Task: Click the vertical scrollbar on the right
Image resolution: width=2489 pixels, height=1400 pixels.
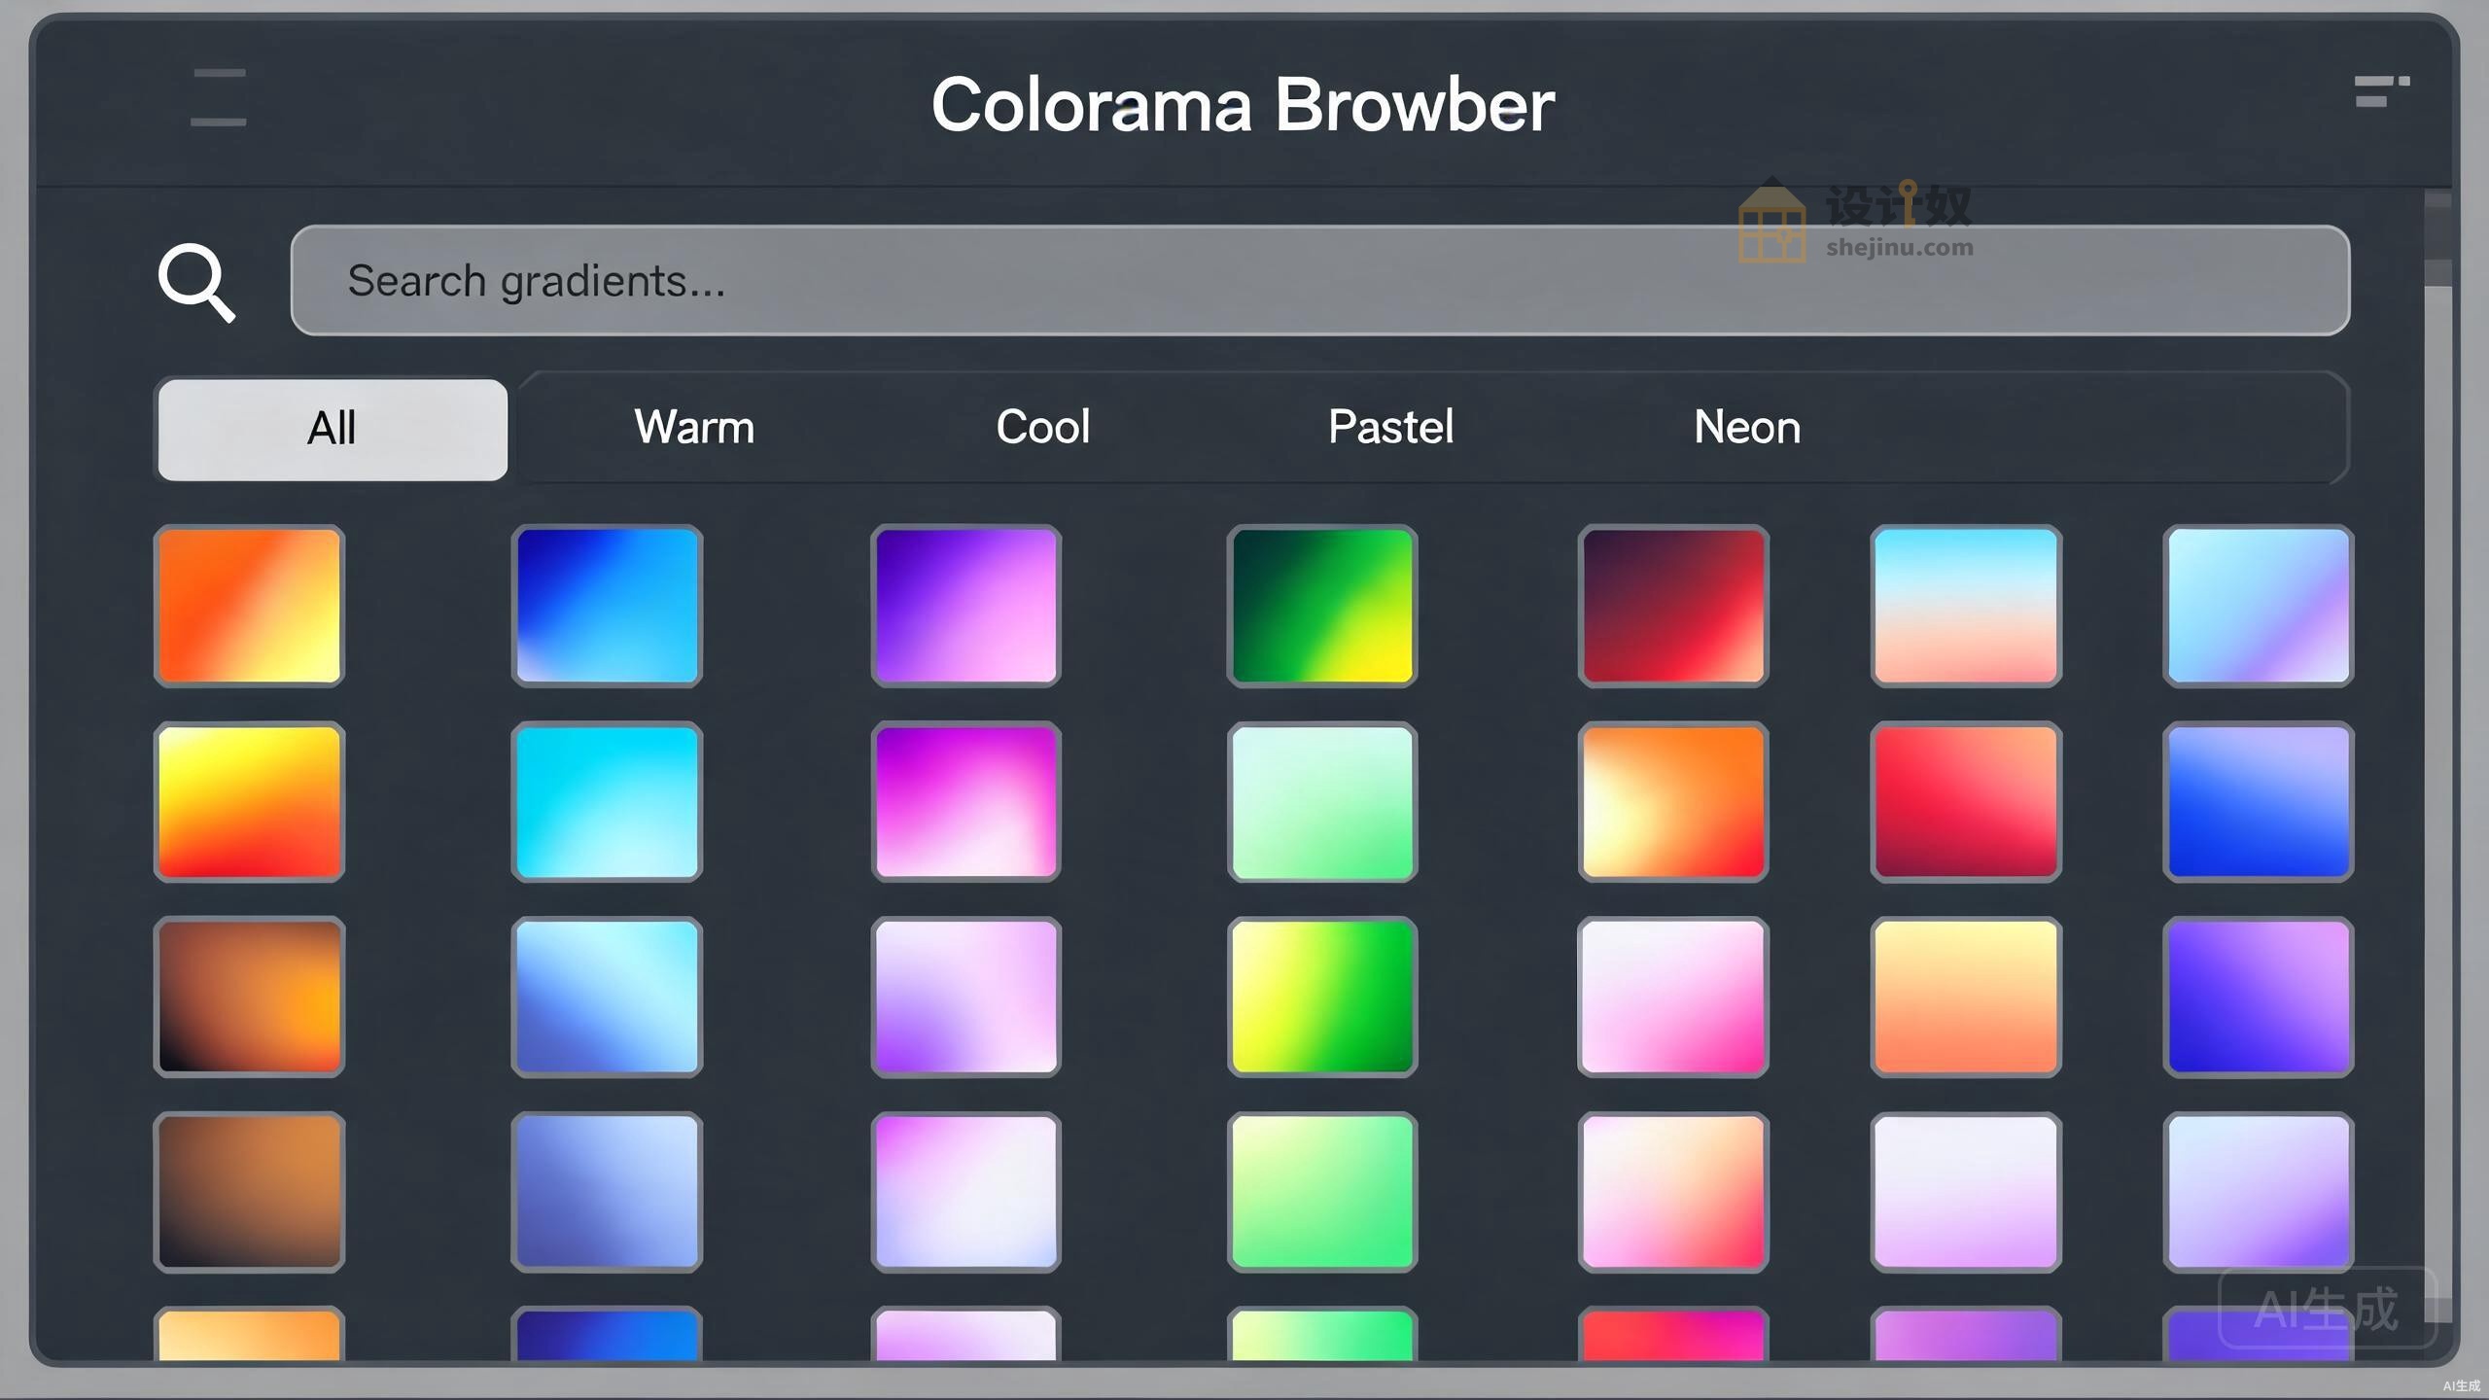Action: (x=2437, y=758)
